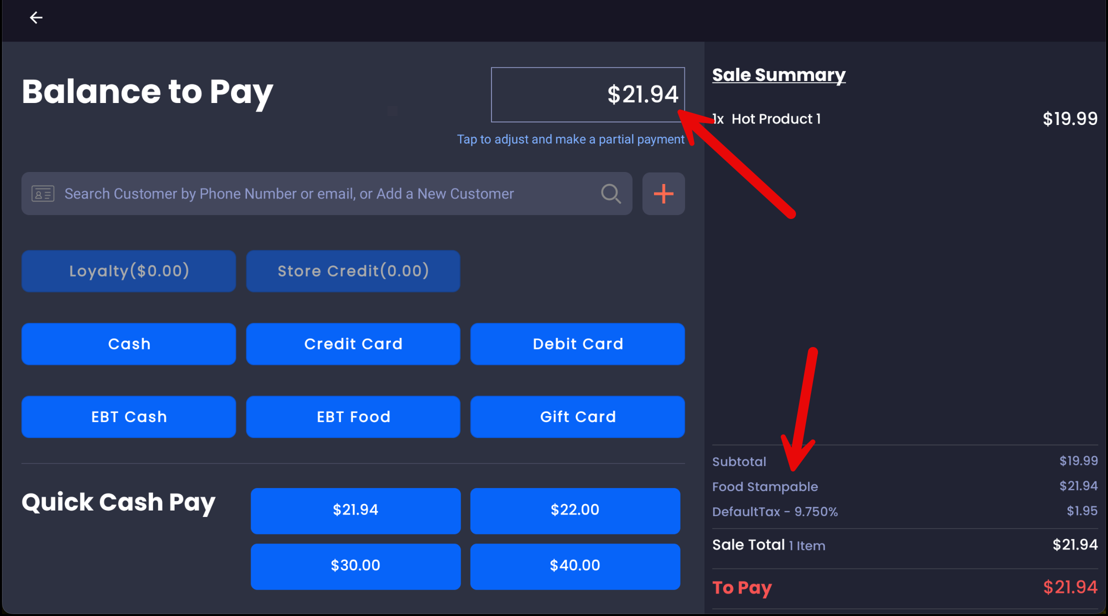Click the customer ID card icon
1108x616 pixels.
(43, 194)
